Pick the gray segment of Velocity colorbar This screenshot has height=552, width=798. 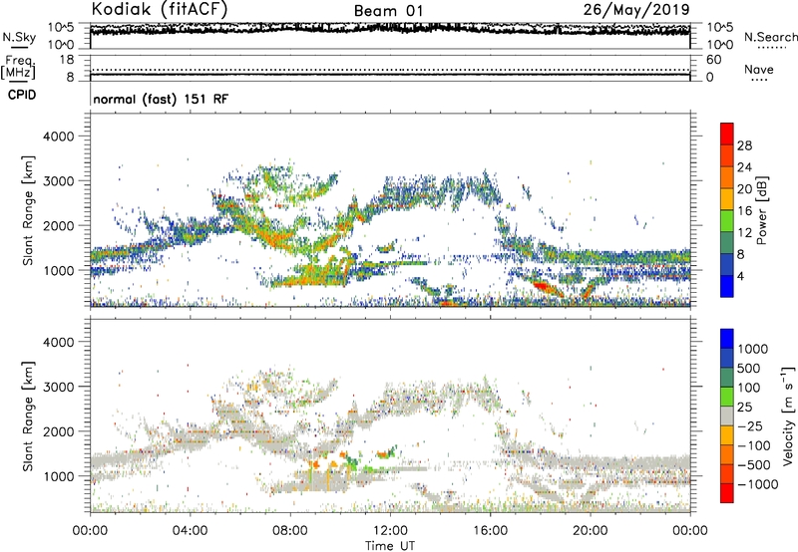click(727, 415)
